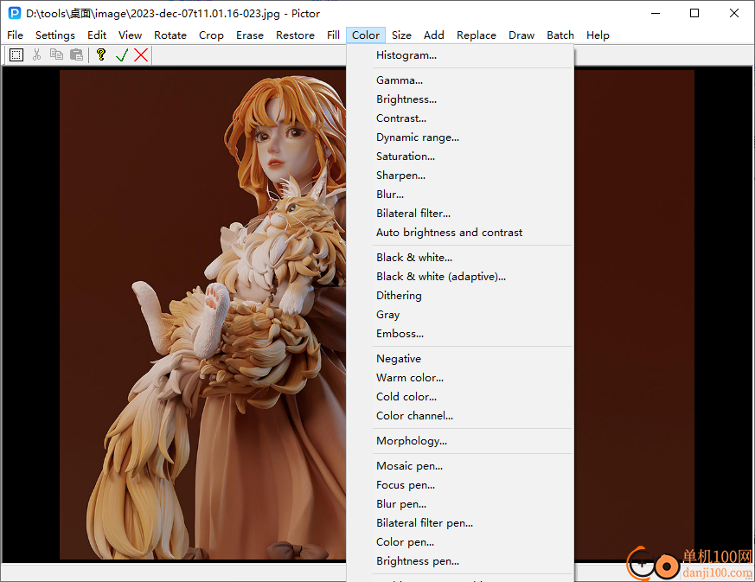Click the selection rectangle toolbar icon
This screenshot has height=582, width=755.
pos(16,54)
